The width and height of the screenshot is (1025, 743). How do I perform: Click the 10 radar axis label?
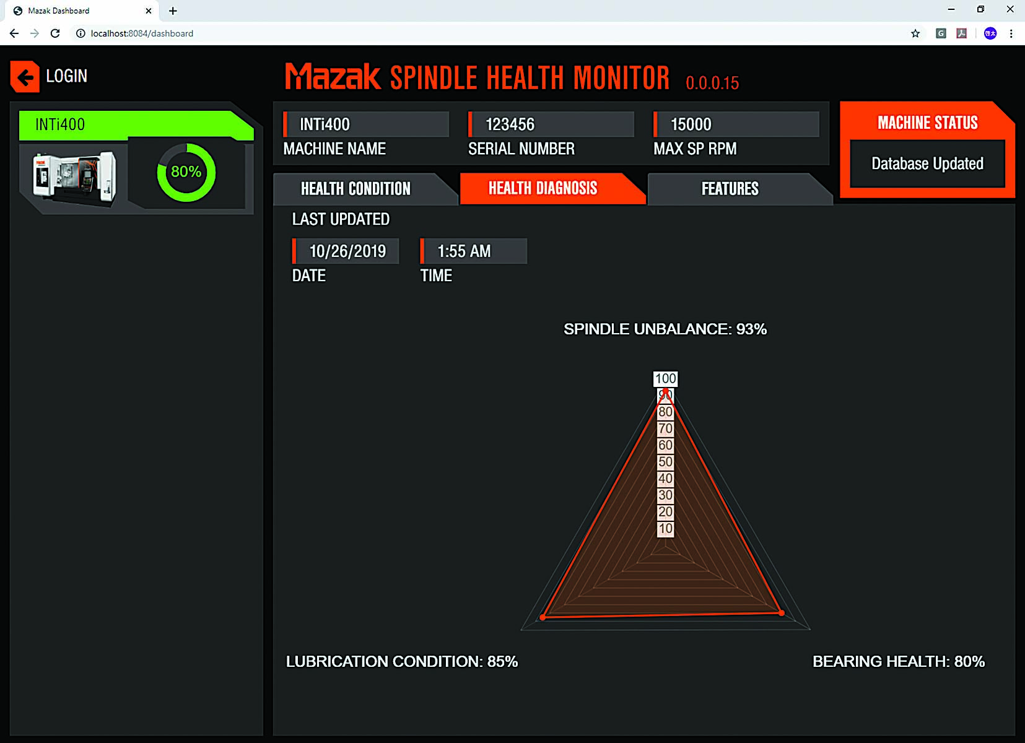665,529
